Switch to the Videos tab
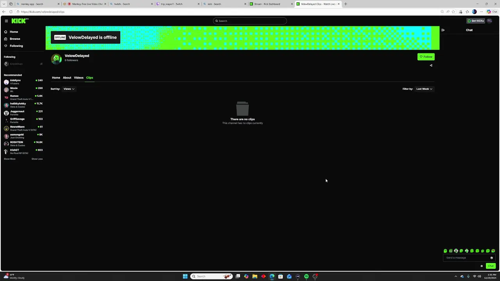This screenshot has height=281, width=500. coord(79,78)
